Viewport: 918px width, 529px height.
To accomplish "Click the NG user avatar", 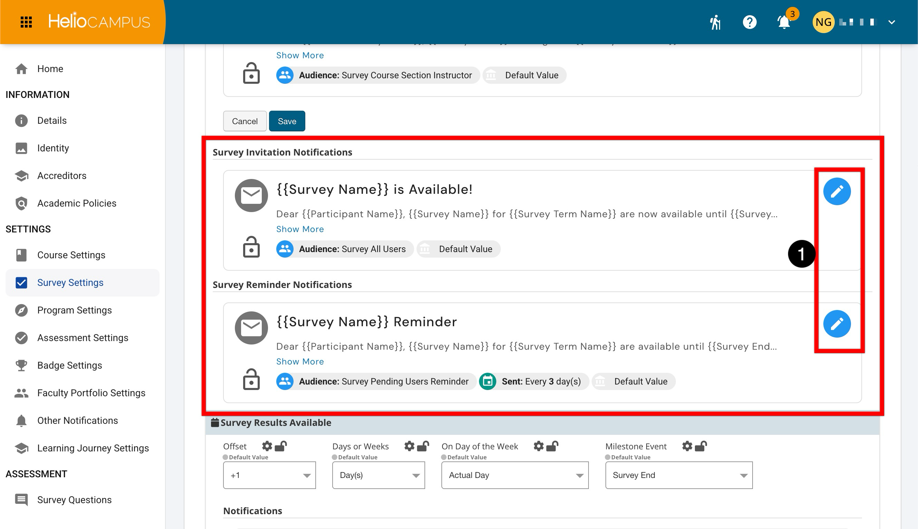I will pos(823,22).
